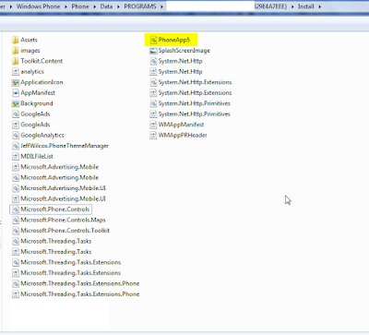Click the AppManifest file icon
Screen dimensions: 369x335
point(16,92)
